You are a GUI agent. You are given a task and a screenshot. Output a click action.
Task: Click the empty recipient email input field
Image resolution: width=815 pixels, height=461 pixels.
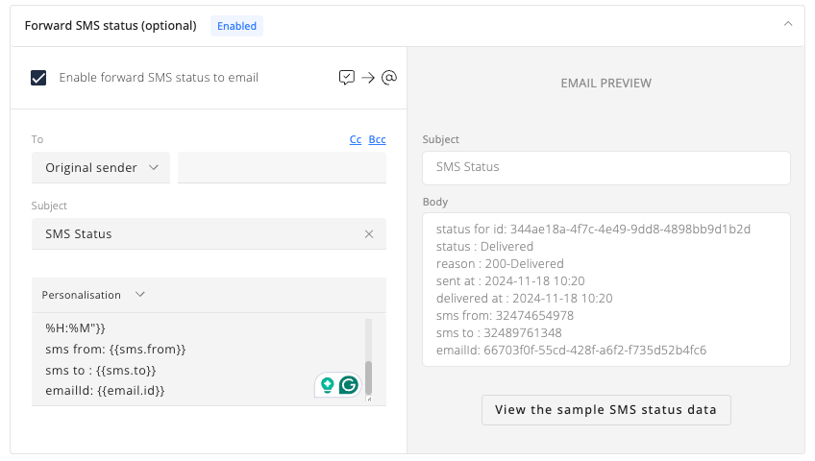282,168
